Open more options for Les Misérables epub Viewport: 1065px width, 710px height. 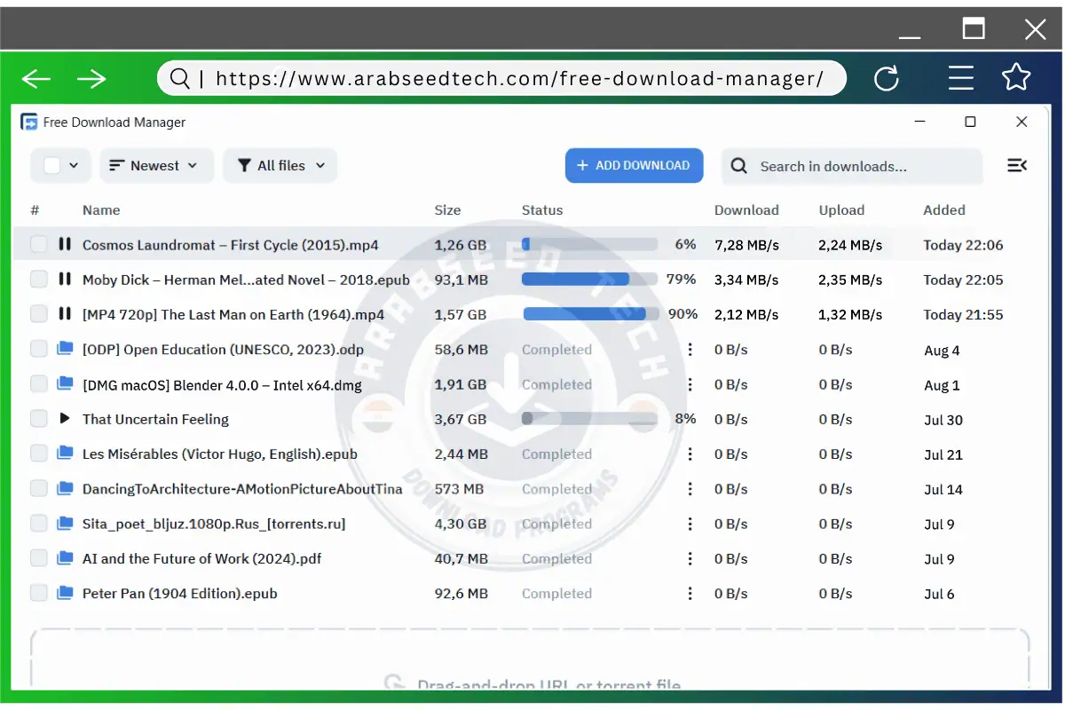click(690, 454)
